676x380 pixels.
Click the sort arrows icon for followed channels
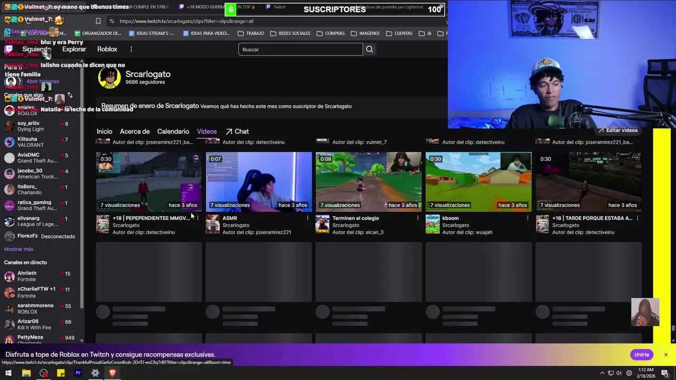[70, 96]
